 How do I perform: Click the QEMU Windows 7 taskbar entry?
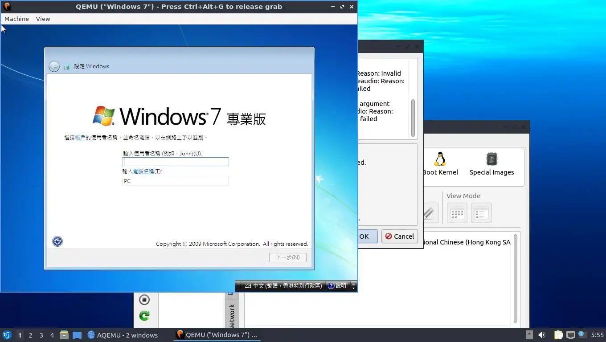pyautogui.click(x=217, y=335)
